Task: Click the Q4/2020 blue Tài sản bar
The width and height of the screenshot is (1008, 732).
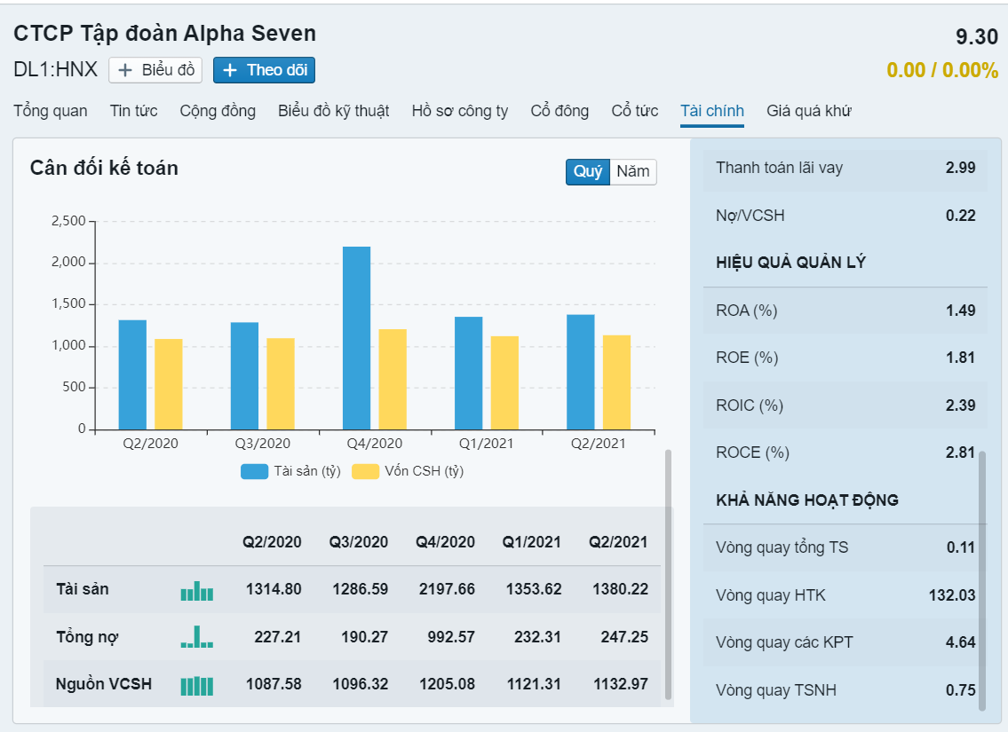Action: [x=356, y=337]
